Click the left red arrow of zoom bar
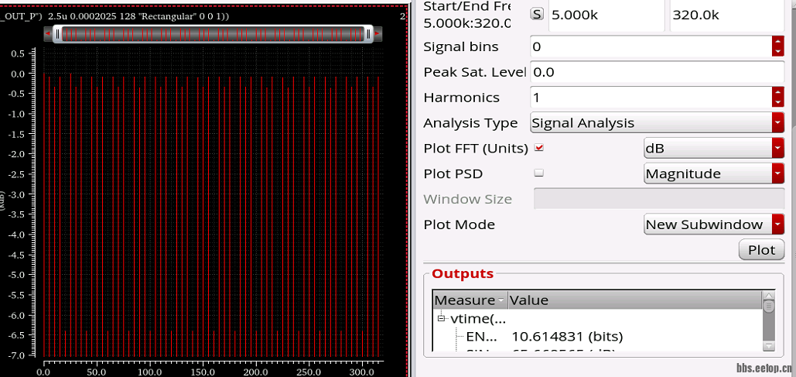This screenshot has width=796, height=377. (48, 35)
